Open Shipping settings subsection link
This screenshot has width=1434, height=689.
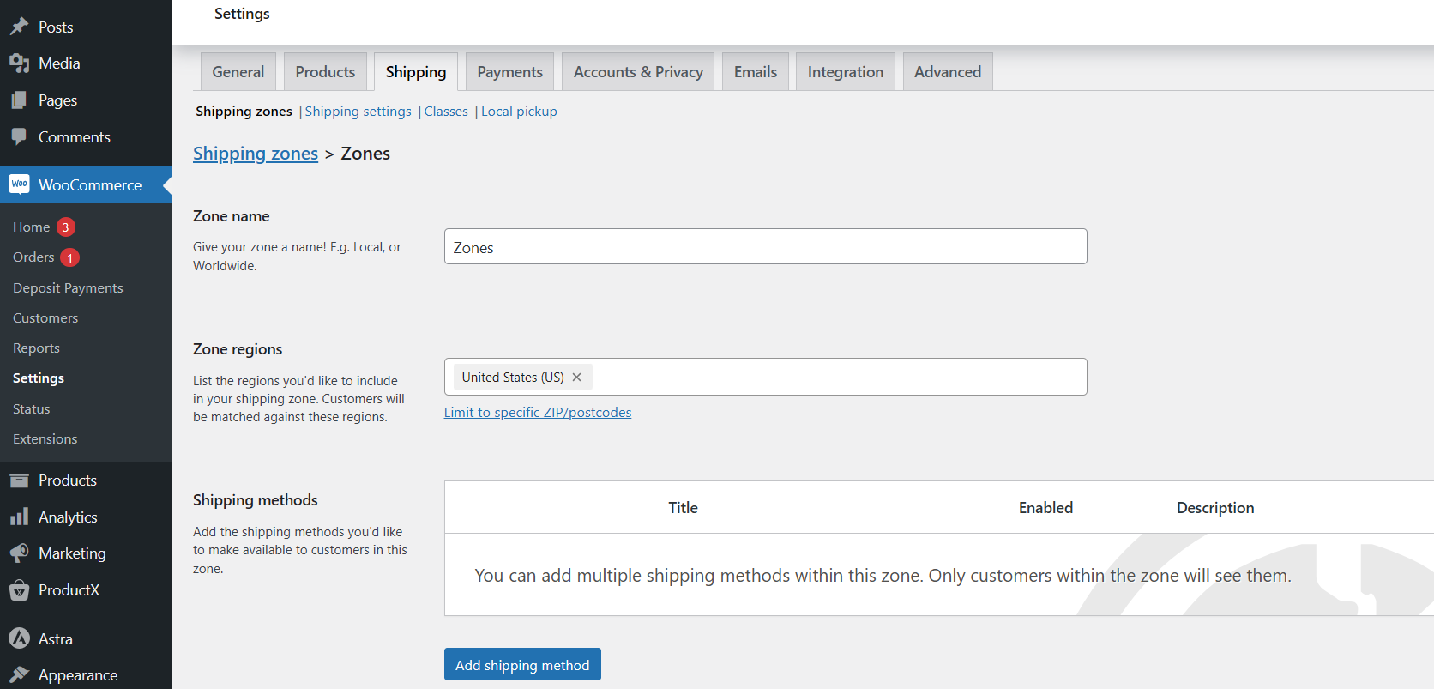(x=358, y=112)
